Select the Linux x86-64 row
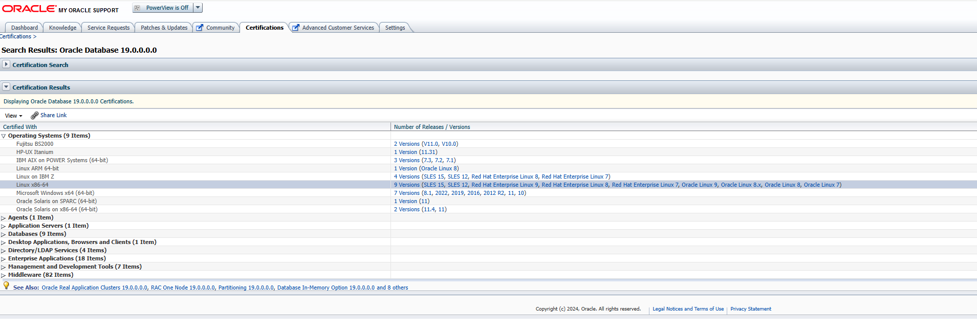This screenshot has height=330, width=977. pos(488,185)
